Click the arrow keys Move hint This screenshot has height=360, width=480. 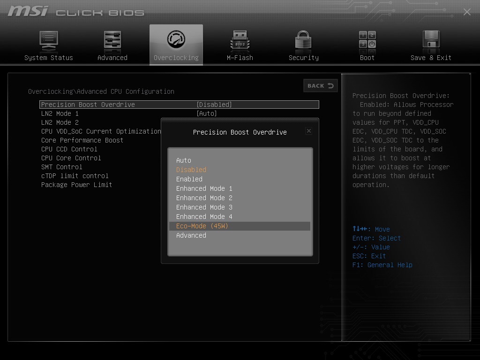[x=371, y=229]
